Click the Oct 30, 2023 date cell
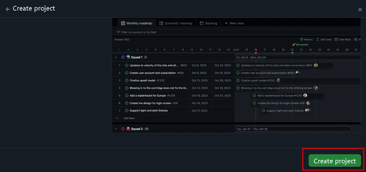 [x=223, y=80]
